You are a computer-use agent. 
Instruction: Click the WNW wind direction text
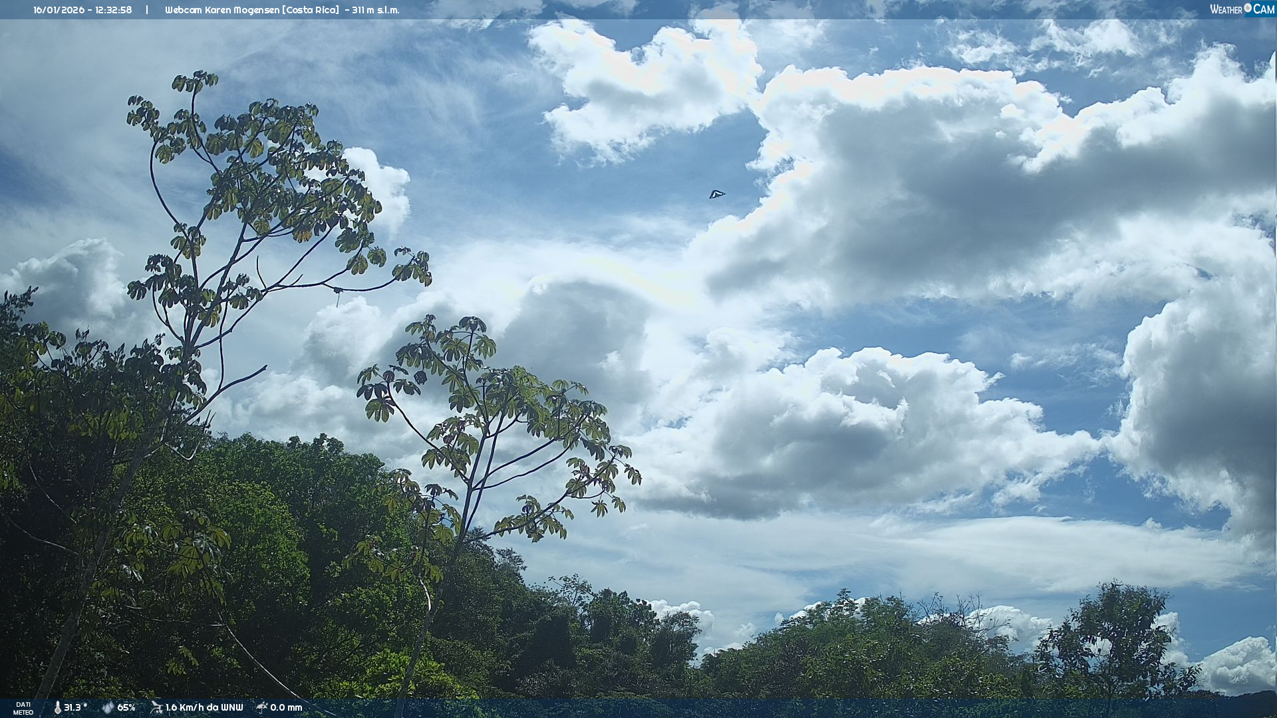click(x=232, y=708)
